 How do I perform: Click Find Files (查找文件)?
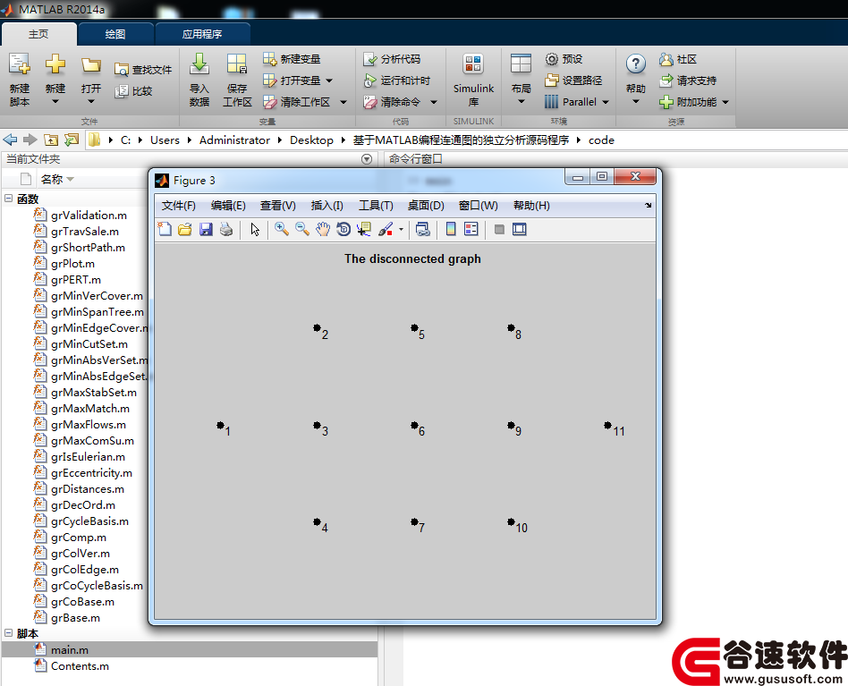pos(143,70)
